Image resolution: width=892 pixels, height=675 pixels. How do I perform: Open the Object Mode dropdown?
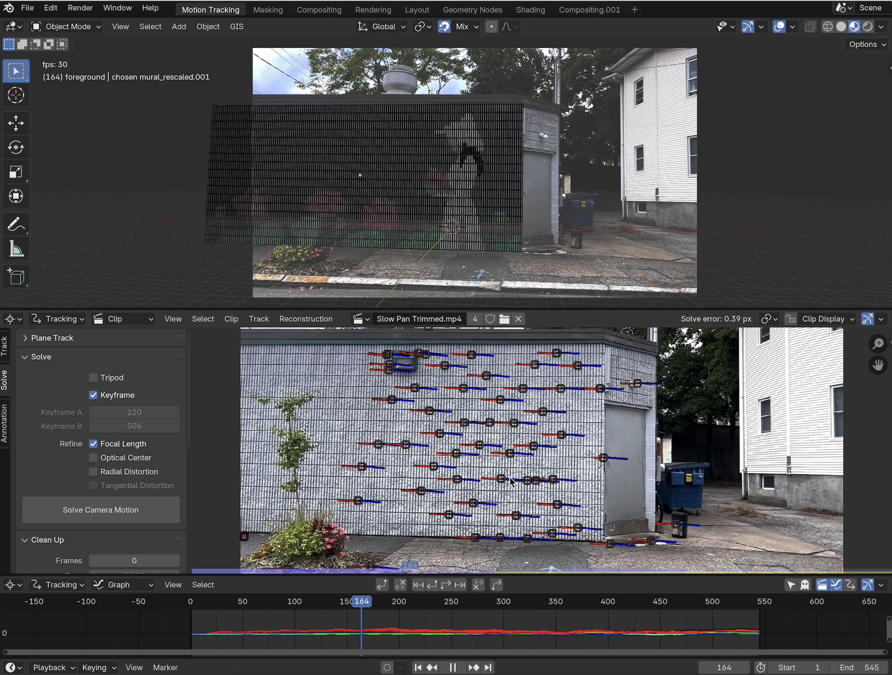click(66, 27)
